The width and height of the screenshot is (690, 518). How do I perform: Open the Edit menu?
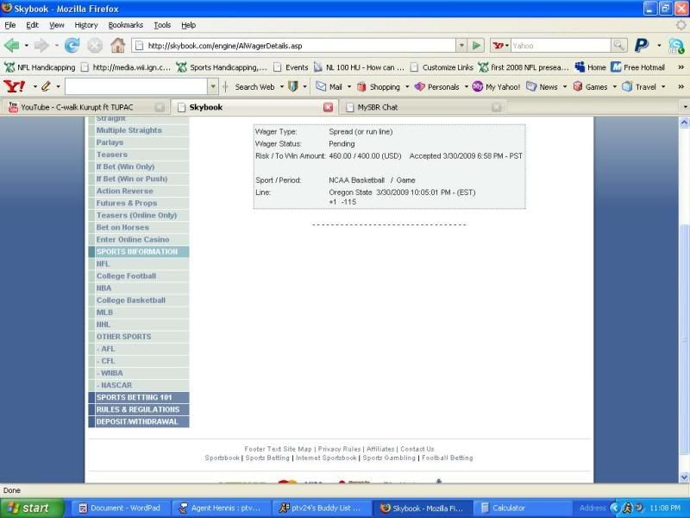tap(32, 25)
